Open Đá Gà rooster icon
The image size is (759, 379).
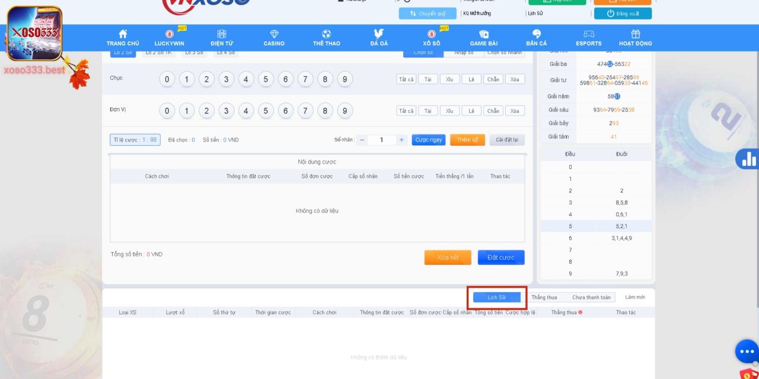pyautogui.click(x=379, y=34)
